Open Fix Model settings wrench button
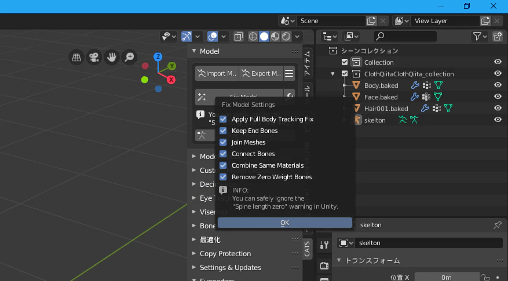This screenshot has height=281, width=508. coord(289,97)
